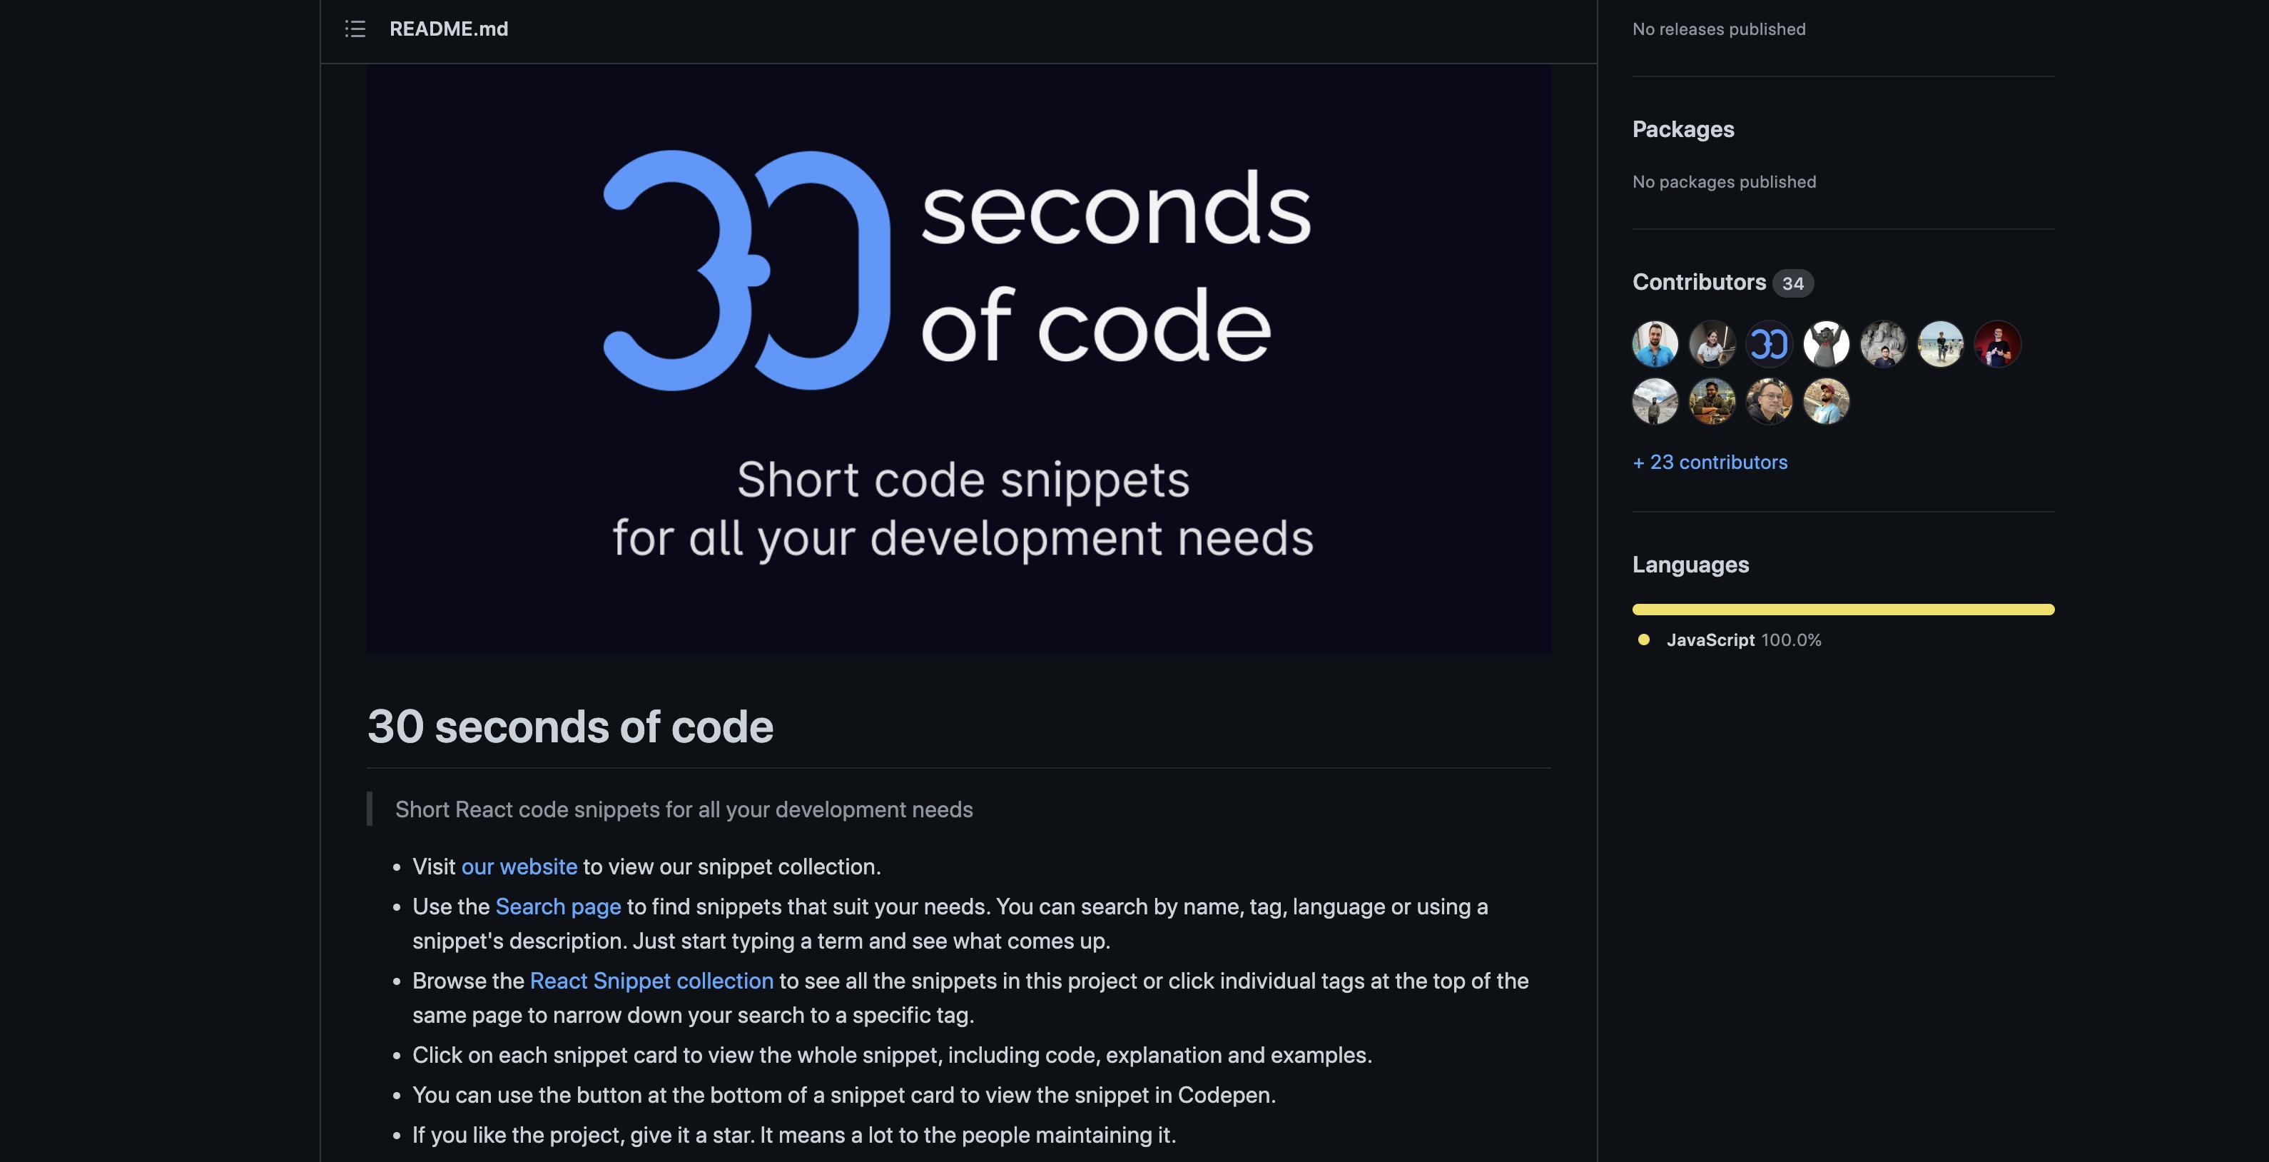Open the '+ 23 contributors' link
This screenshot has width=2269, height=1162.
coord(1710,461)
